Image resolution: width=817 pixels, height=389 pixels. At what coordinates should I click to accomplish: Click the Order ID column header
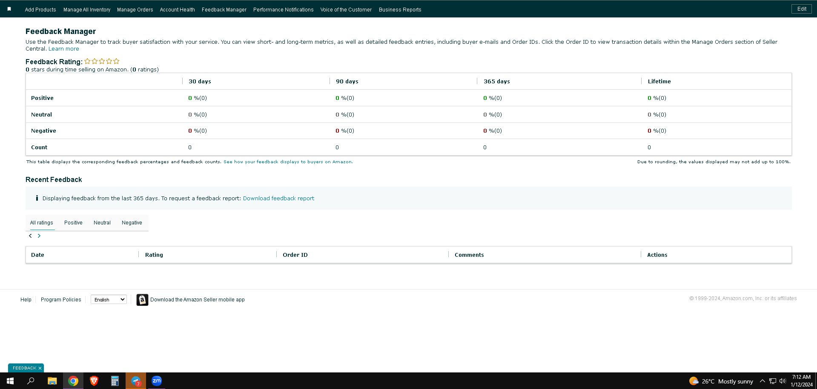coord(295,255)
